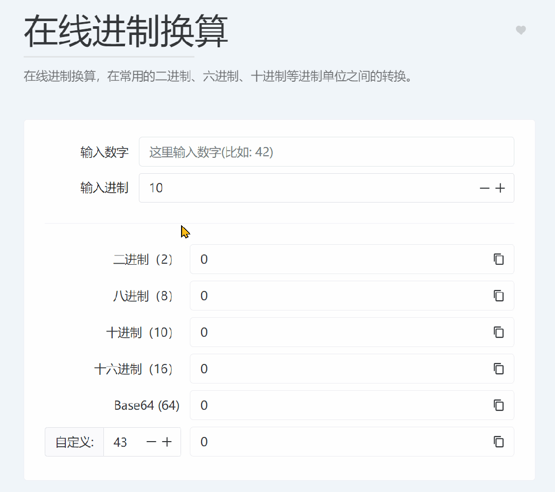Copy the decimal 十进制 (10) result
The width and height of the screenshot is (555, 492).
tap(499, 333)
